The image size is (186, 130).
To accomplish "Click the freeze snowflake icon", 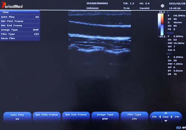I will (x=162, y=6).
